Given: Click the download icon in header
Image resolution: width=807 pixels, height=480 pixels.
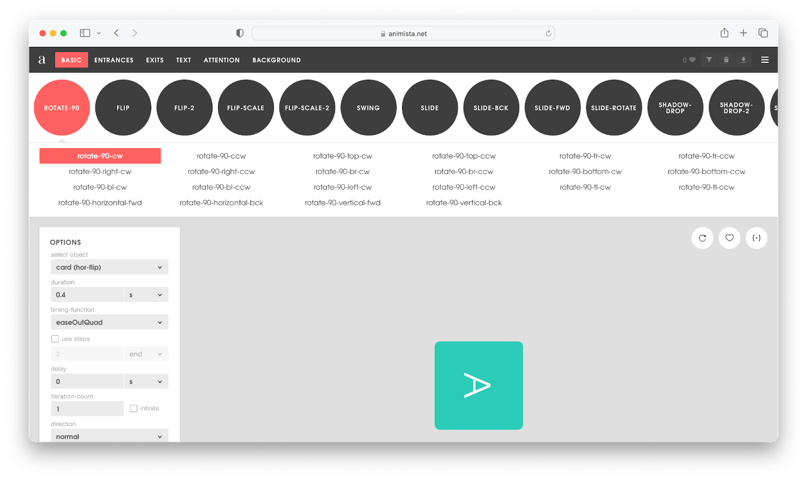Looking at the screenshot, I should click(743, 60).
